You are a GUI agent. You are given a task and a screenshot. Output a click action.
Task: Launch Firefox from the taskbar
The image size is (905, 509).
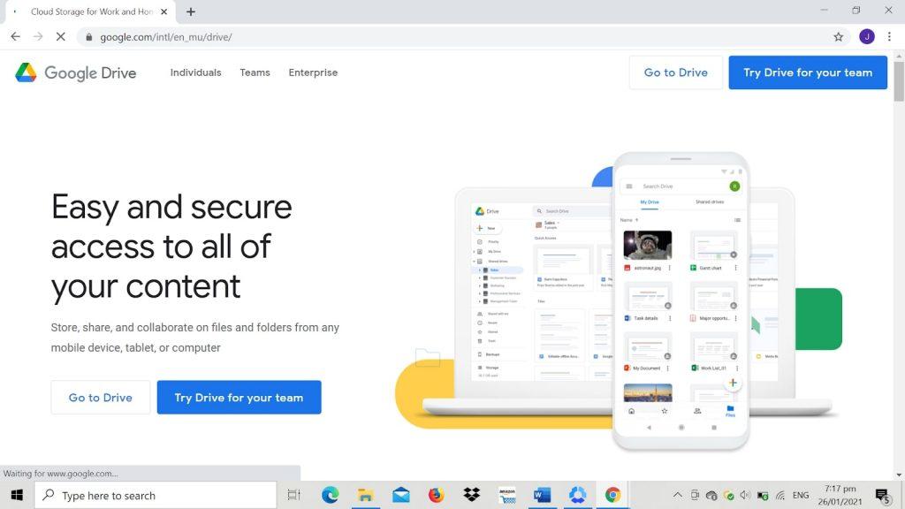coord(436,495)
